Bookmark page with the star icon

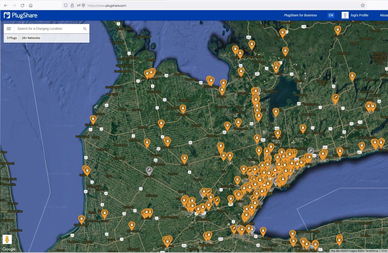pos(363,6)
